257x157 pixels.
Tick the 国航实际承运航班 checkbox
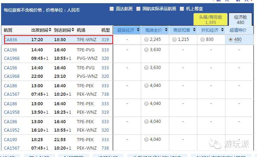138,9
